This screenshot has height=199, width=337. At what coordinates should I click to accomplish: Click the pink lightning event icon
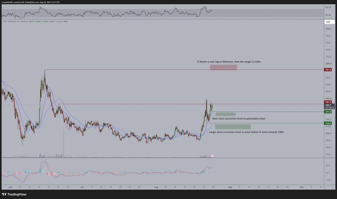pyautogui.click(x=213, y=155)
